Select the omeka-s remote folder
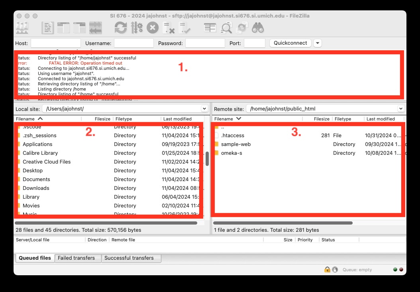This screenshot has width=420, height=292. click(232, 153)
